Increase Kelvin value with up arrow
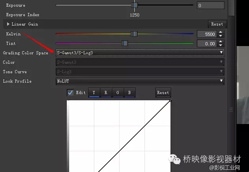The width and height of the screenshot is (249, 172). [221, 32]
